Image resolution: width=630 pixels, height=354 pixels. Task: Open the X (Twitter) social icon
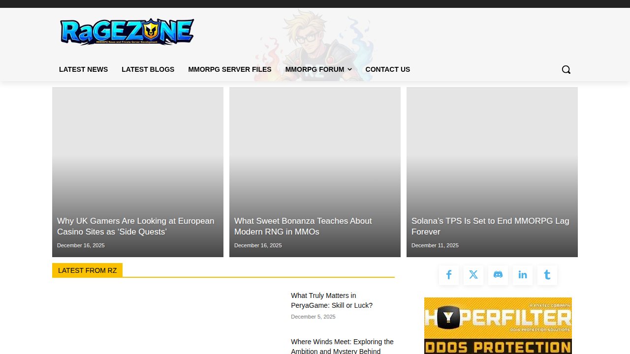473,275
